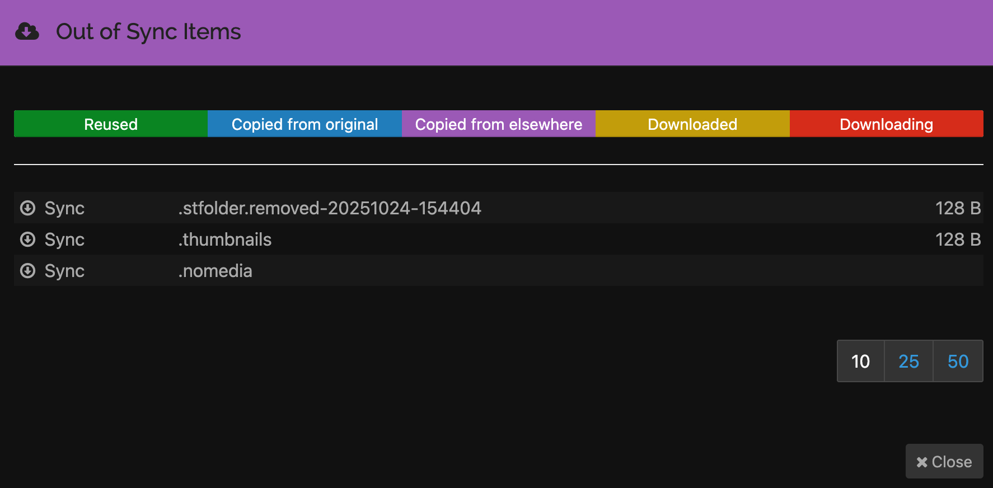
Task: Close the Out of Sync Items dialog
Action: [944, 462]
